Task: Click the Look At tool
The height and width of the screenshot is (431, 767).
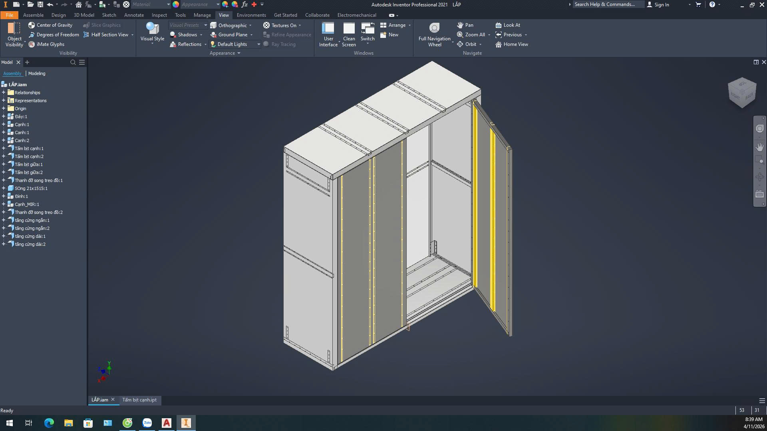Action: 508,25
